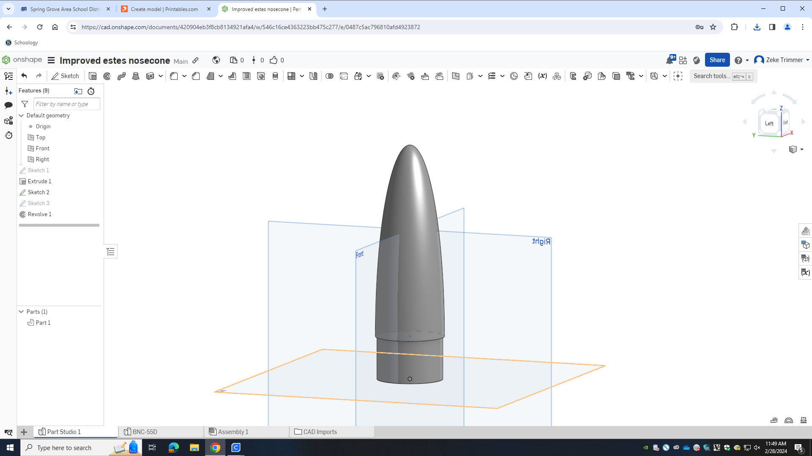Select the Boolean tool icon
This screenshot has height=456, width=812.
click(x=329, y=76)
